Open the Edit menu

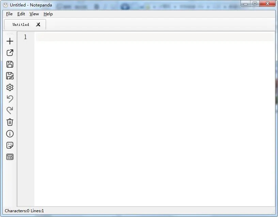click(21, 14)
